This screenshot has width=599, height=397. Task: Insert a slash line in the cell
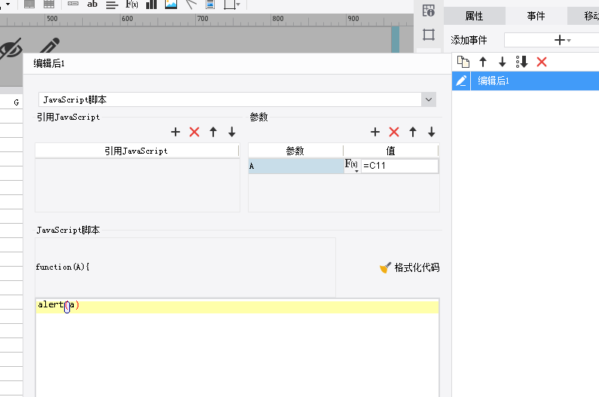click(191, 5)
